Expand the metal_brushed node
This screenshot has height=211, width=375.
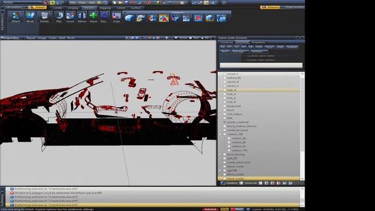point(220,130)
